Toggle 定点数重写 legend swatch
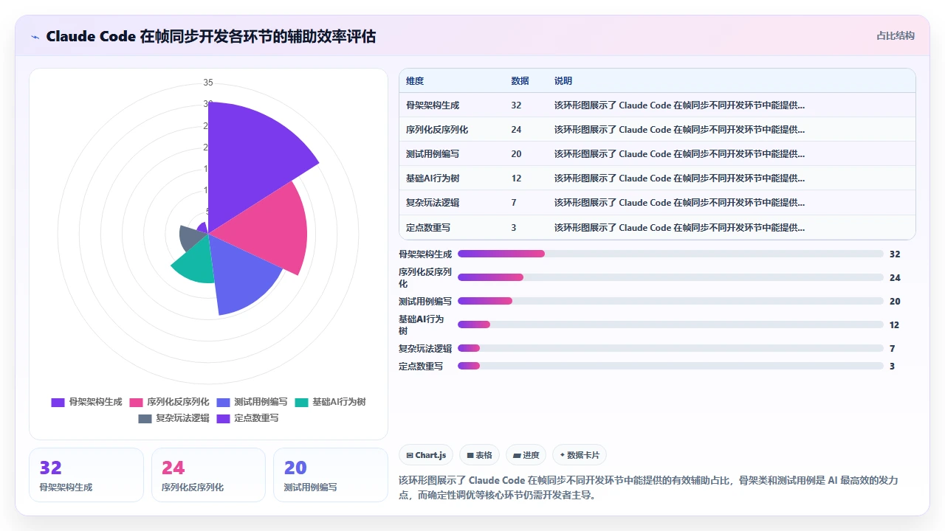 pyautogui.click(x=223, y=418)
